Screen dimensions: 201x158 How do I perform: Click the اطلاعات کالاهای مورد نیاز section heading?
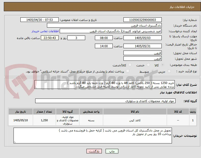click(178, 92)
